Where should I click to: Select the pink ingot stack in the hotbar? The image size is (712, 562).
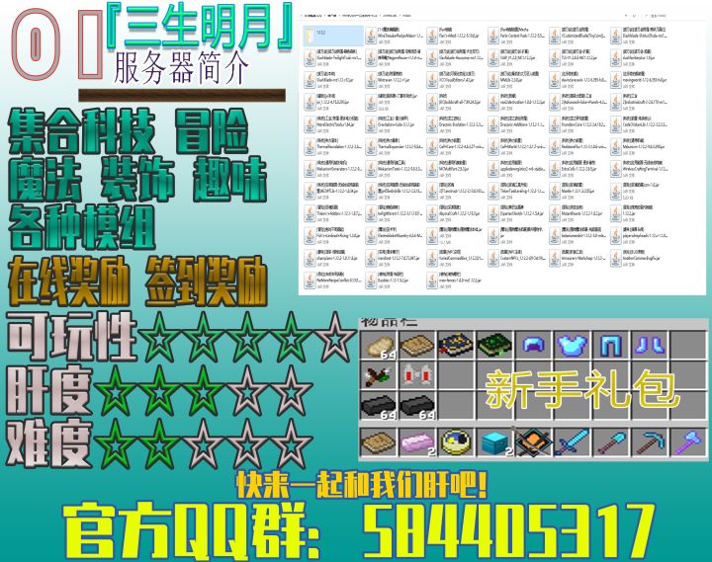coord(417,442)
